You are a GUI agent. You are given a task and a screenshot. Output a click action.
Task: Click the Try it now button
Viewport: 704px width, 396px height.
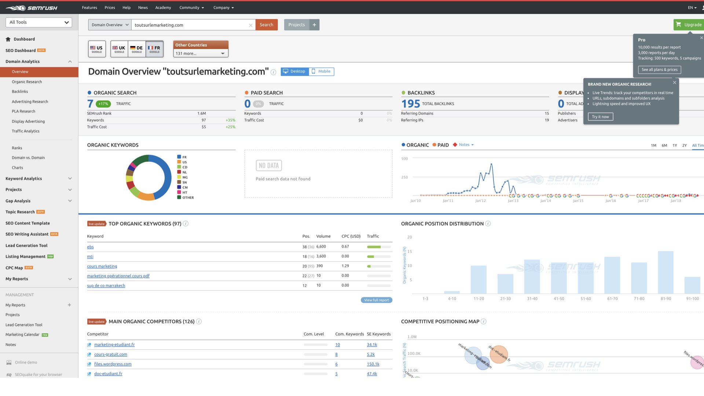600,117
